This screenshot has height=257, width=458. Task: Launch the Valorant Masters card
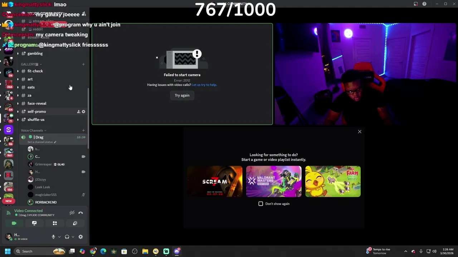274,181
